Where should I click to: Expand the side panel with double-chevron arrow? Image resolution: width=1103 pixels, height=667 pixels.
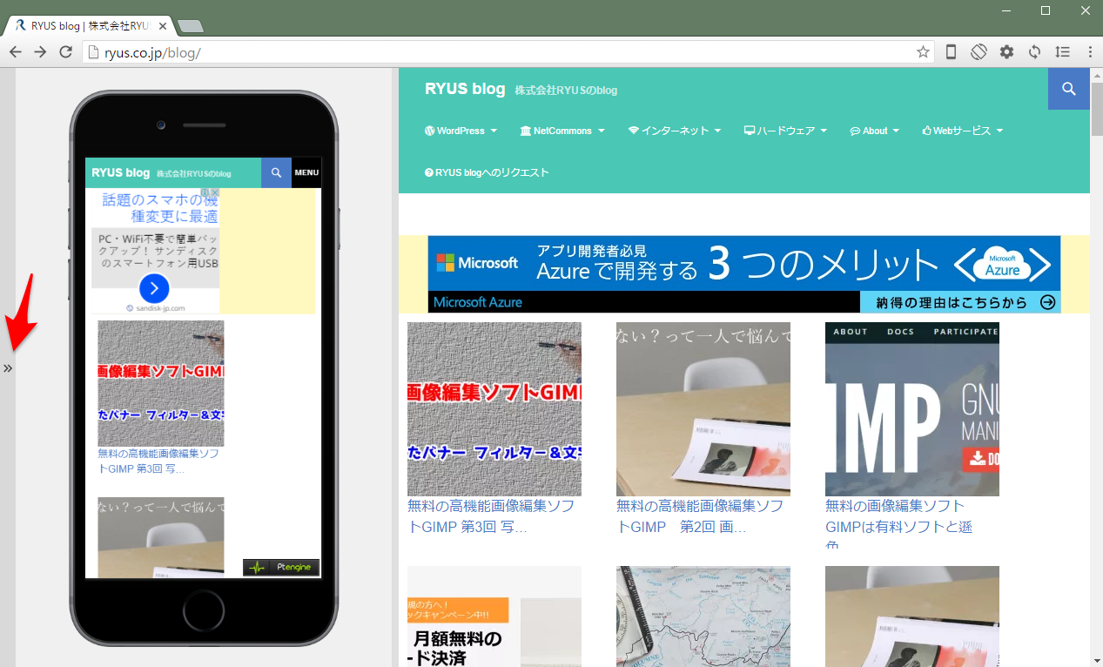[x=8, y=368]
